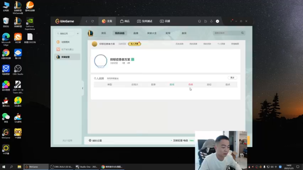The image size is (303, 170).
Task: Open the WeGame menu icon with red dot
Action: click(x=231, y=21)
